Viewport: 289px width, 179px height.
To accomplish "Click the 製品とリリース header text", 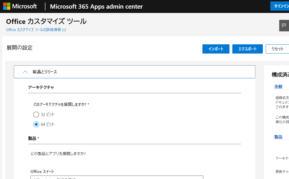I will pyautogui.click(x=45, y=72).
